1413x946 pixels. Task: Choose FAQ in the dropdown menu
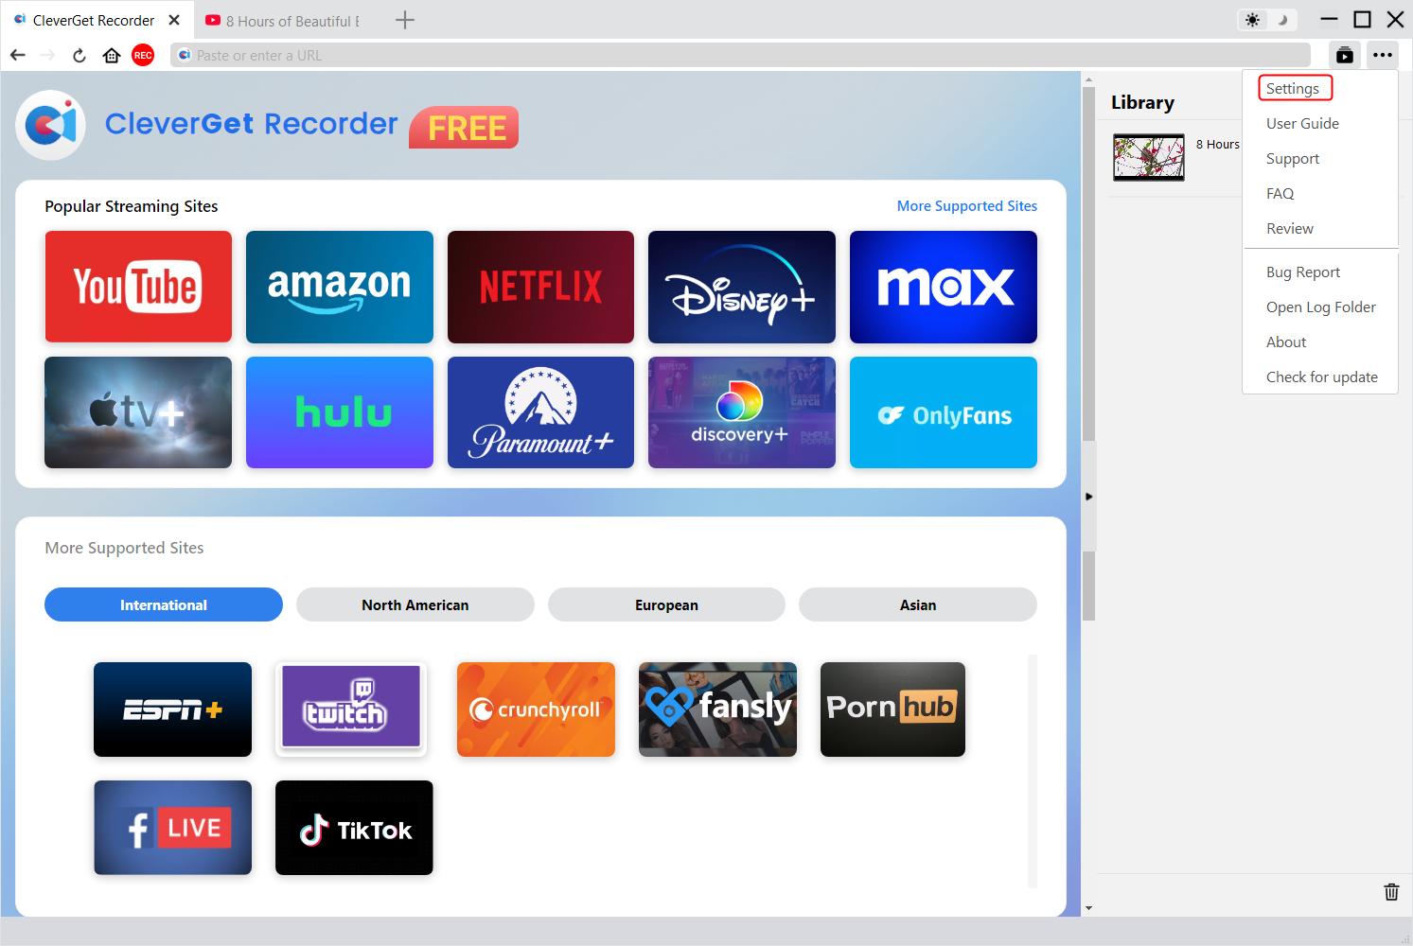click(1280, 193)
